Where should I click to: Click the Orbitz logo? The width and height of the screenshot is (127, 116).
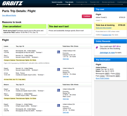[x=13, y=3]
